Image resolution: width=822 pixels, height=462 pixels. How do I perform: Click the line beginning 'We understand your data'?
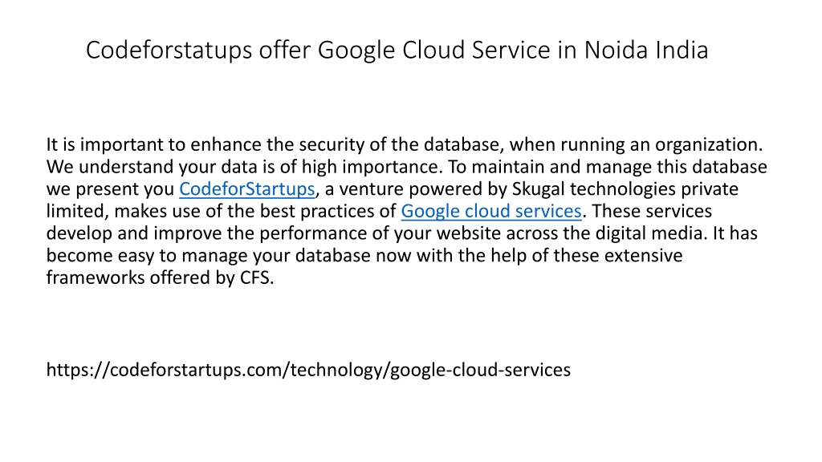(x=406, y=167)
